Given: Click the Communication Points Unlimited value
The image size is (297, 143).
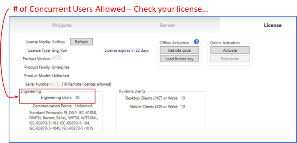Looking at the screenshot, I should (x=84, y=106).
